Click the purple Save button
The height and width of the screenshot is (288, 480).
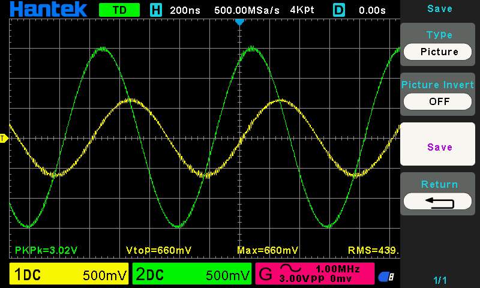coord(438,144)
